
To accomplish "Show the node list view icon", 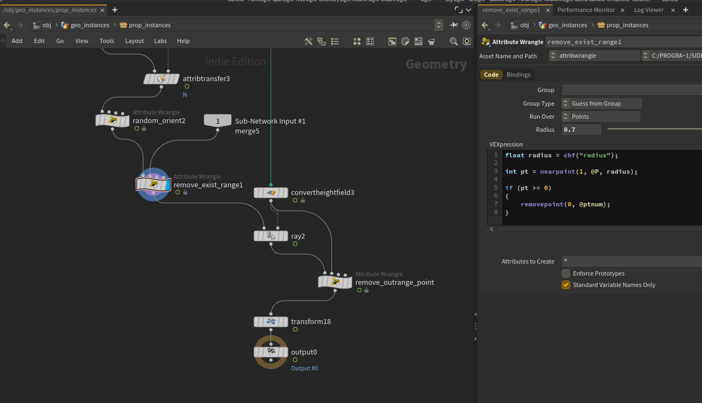I will (335, 41).
